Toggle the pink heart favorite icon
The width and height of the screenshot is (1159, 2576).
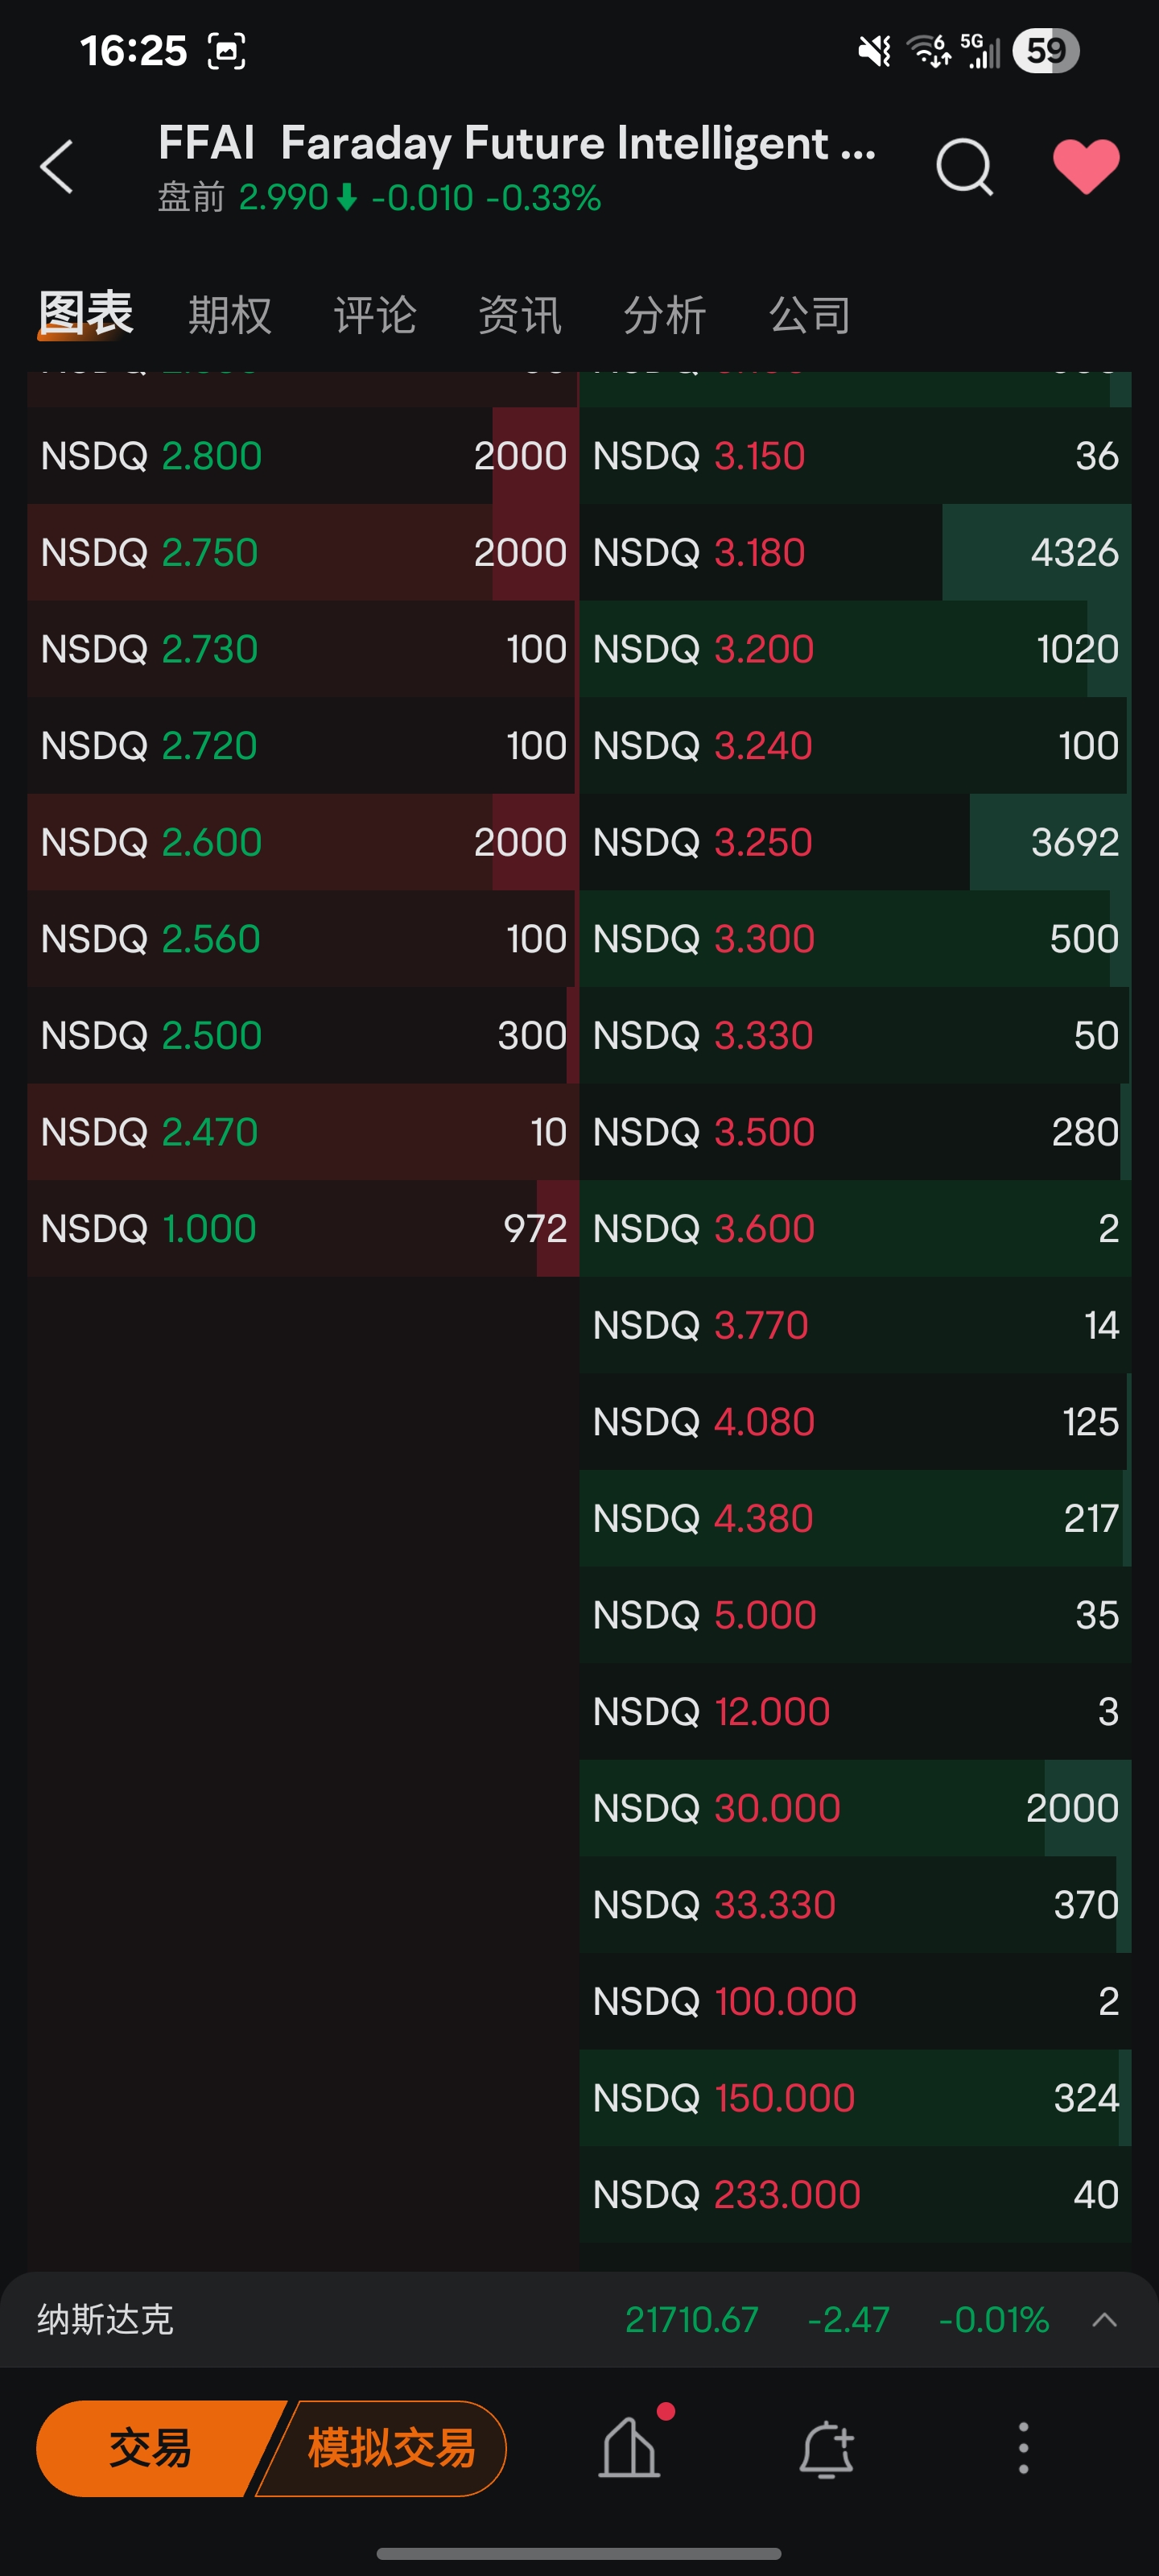(x=1086, y=166)
